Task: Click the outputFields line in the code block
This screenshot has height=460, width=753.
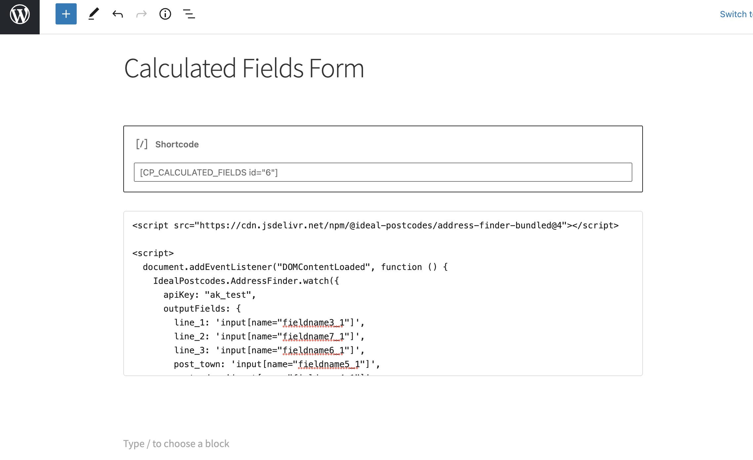Action: [x=202, y=308]
